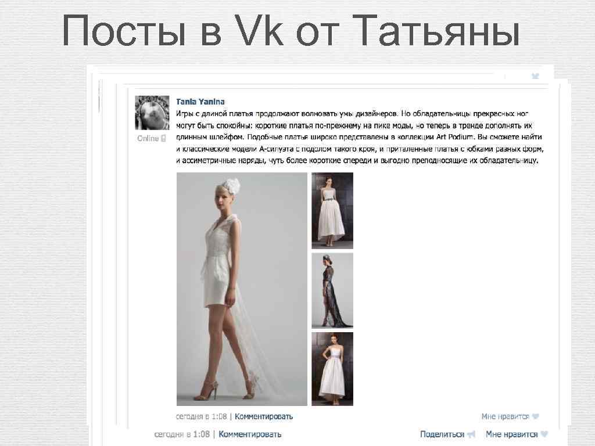
Task: Click the mobile phone icon beside Online
Action: 163,138
